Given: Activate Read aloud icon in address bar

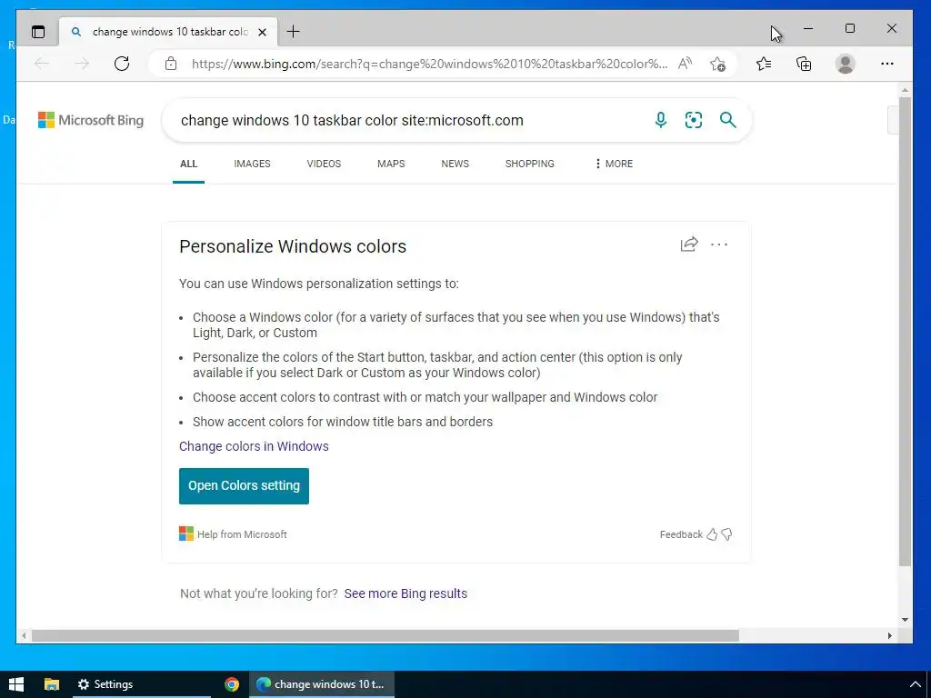Looking at the screenshot, I should pos(686,64).
